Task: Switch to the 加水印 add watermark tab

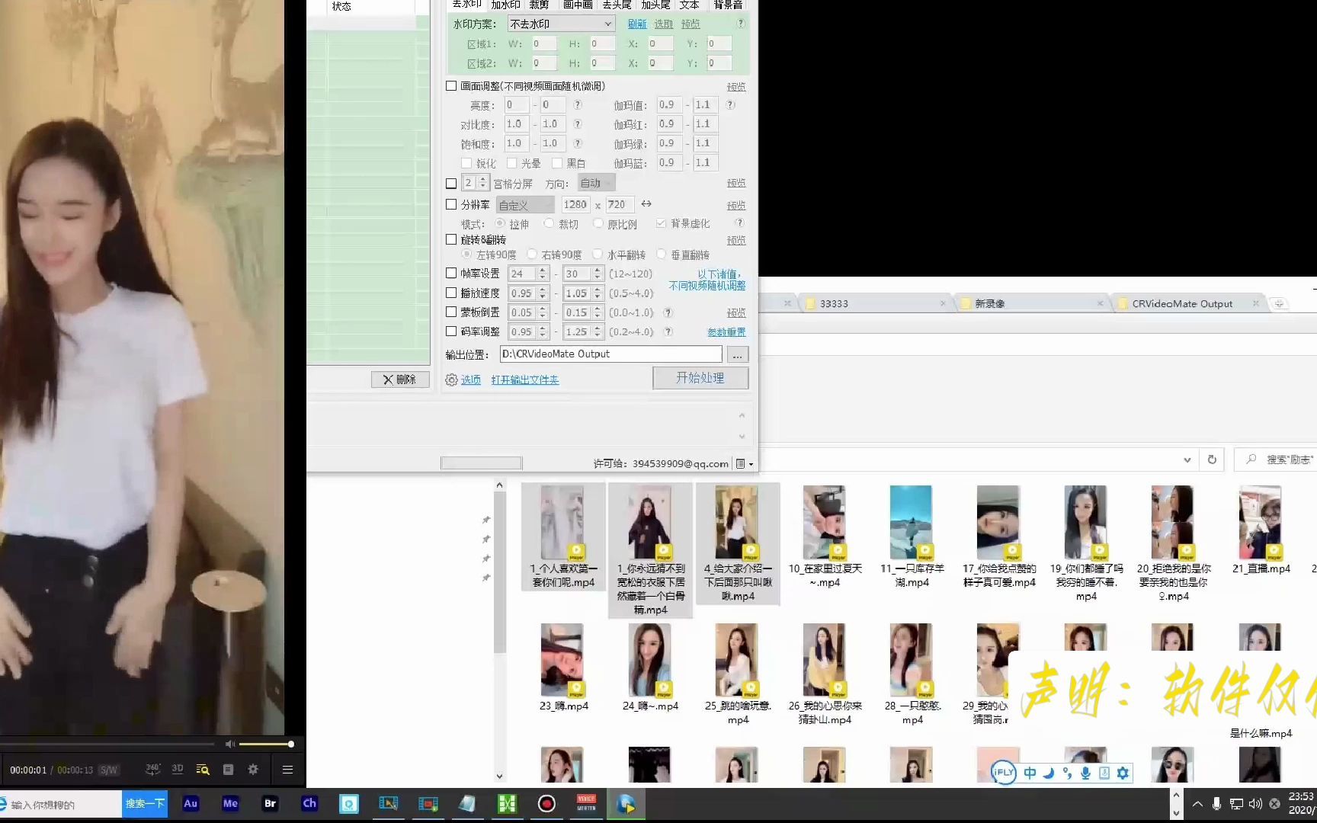Action: pos(505,5)
